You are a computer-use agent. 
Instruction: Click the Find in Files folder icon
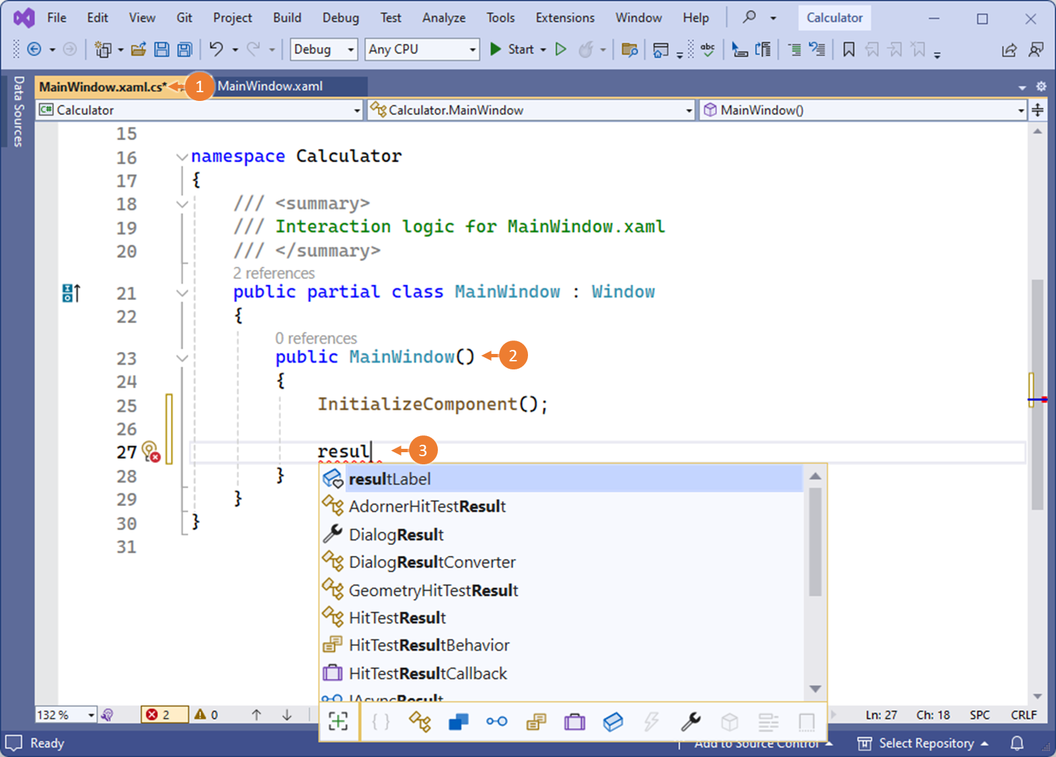pos(630,49)
